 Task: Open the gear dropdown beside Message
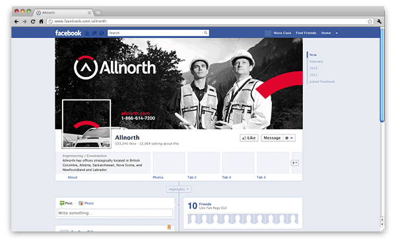point(289,138)
